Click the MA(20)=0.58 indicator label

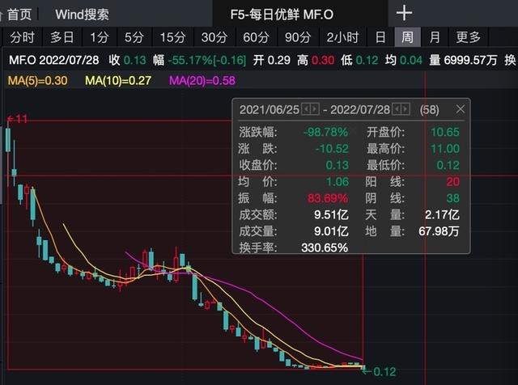tap(202, 81)
